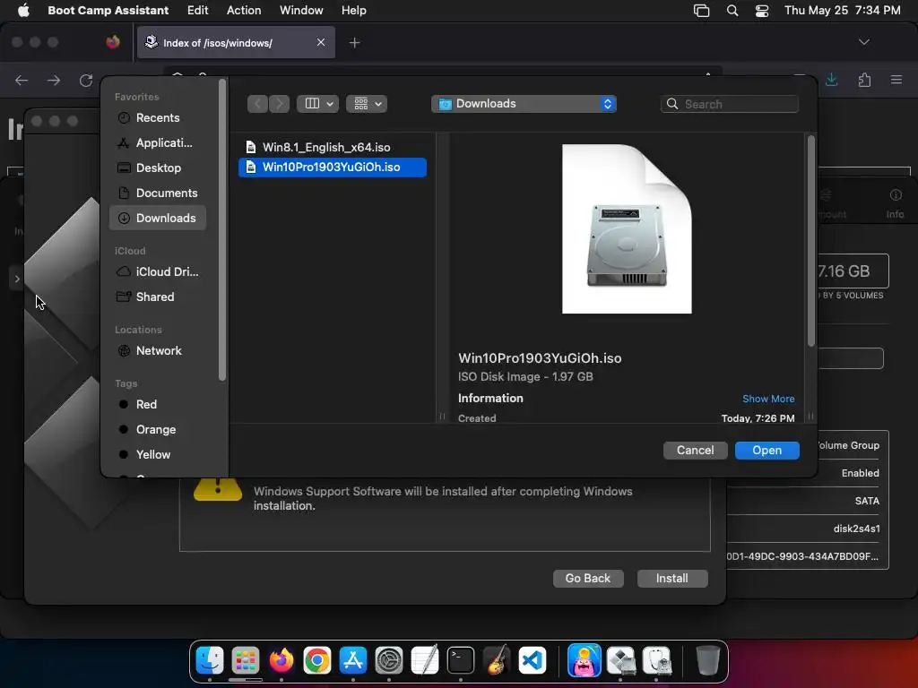Open Visual Studio Code from the Dock
Viewport: 918px width, 688px height.
(533, 660)
